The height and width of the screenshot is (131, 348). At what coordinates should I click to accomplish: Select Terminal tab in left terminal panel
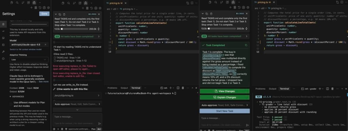tap(136, 88)
